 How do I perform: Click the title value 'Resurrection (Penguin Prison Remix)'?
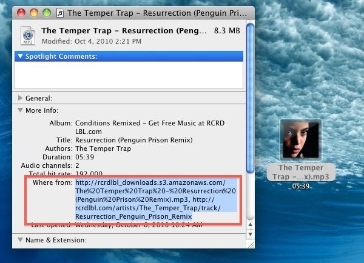[134, 140]
